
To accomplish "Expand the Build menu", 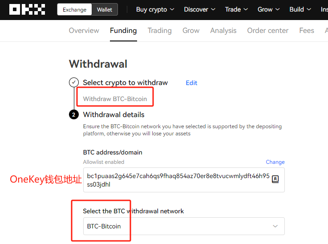I will [x=300, y=10].
